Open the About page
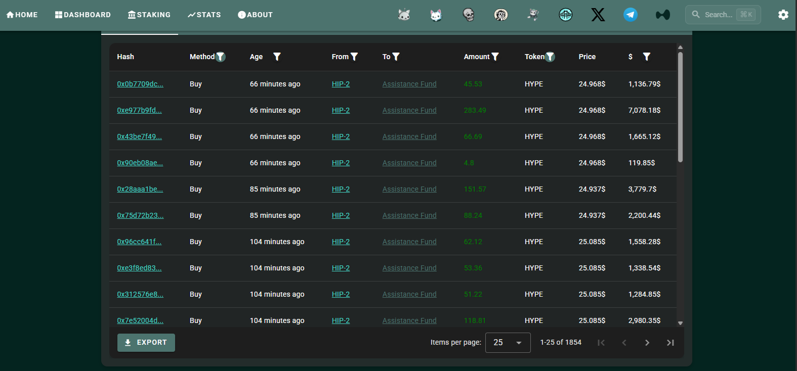 (256, 15)
